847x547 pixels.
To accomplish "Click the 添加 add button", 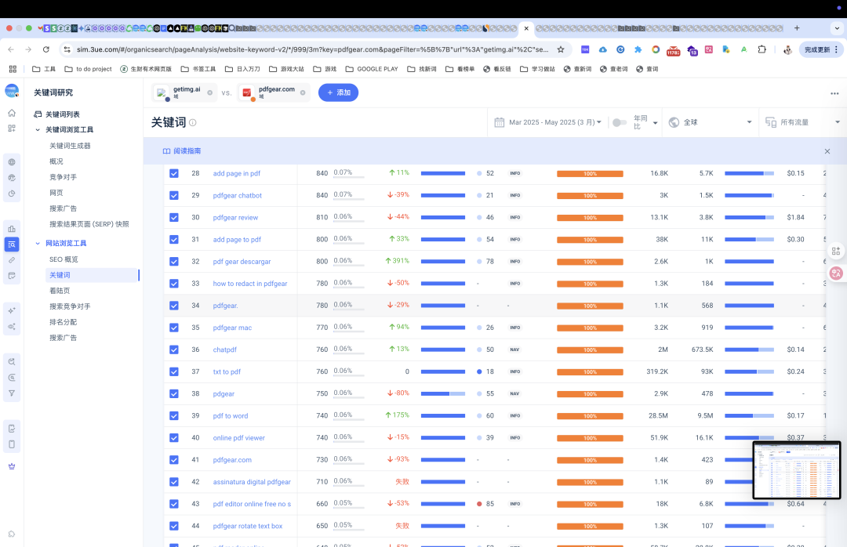I will tap(338, 92).
